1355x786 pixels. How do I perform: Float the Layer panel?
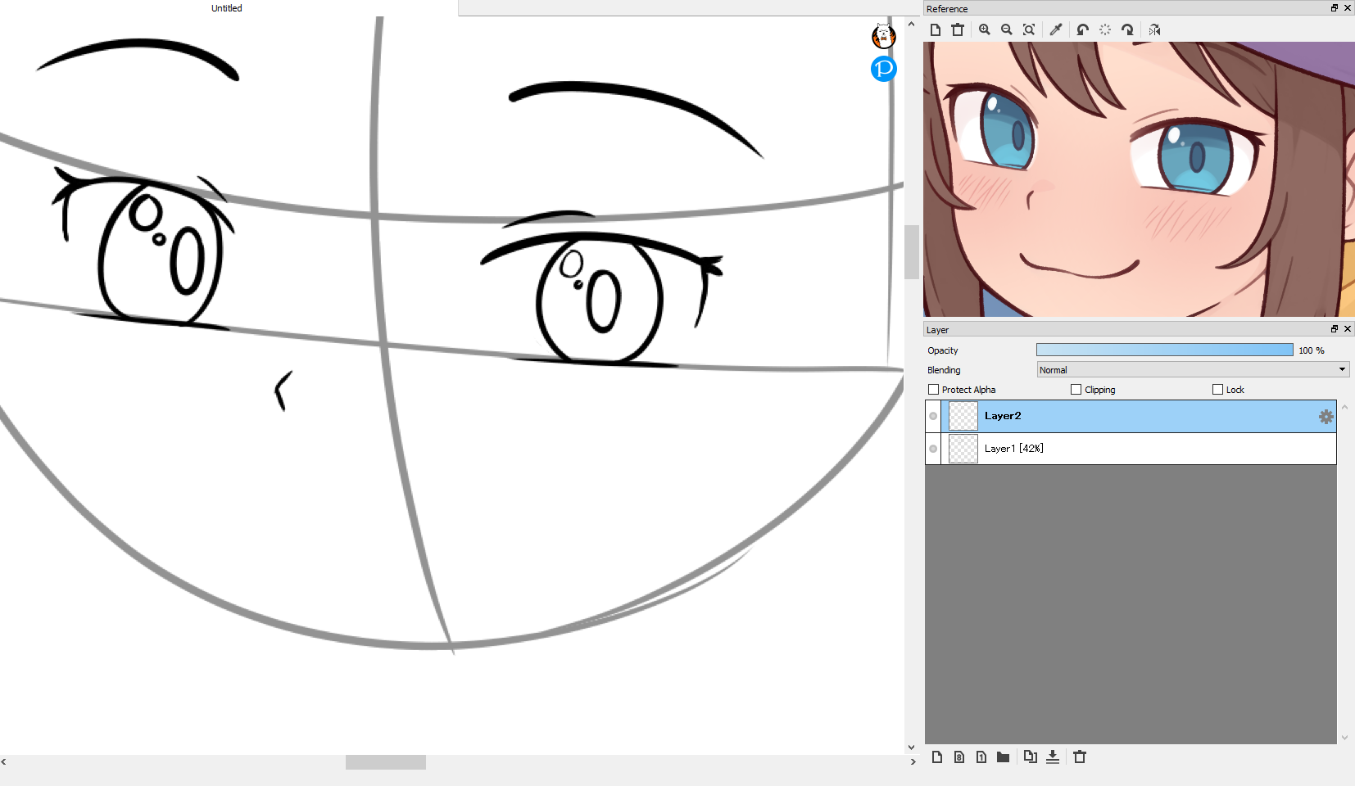1335,329
